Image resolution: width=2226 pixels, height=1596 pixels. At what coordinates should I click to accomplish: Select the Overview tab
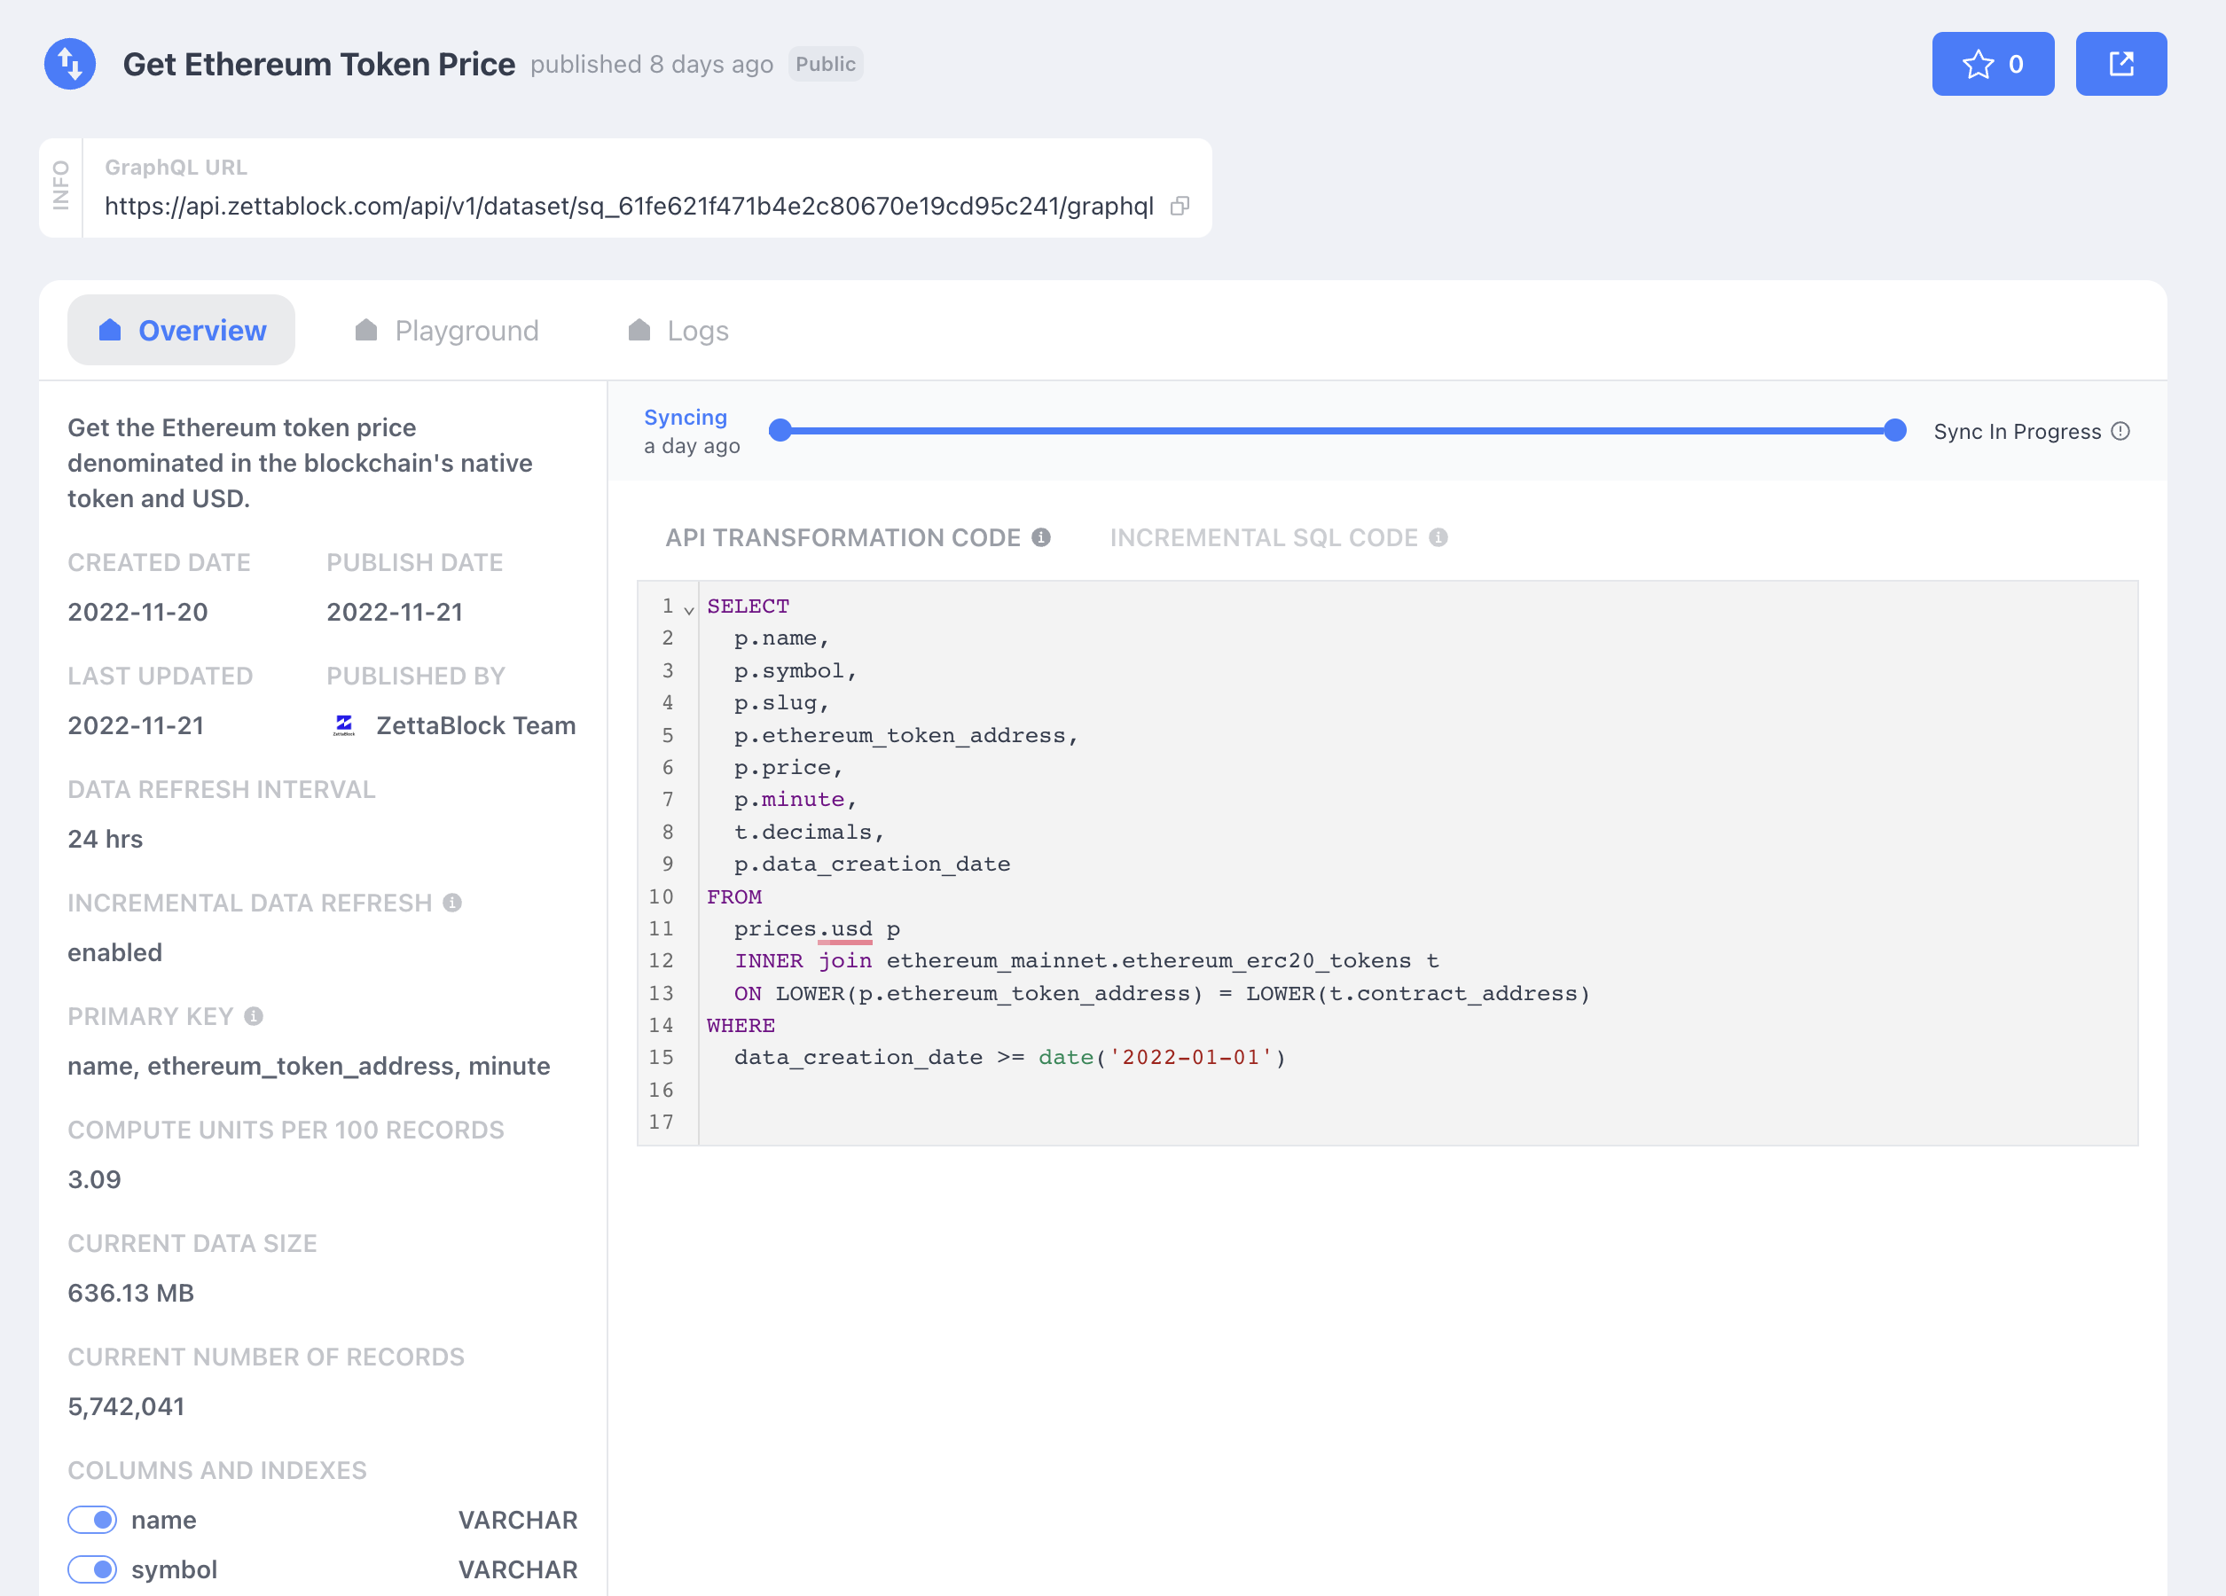click(x=182, y=331)
